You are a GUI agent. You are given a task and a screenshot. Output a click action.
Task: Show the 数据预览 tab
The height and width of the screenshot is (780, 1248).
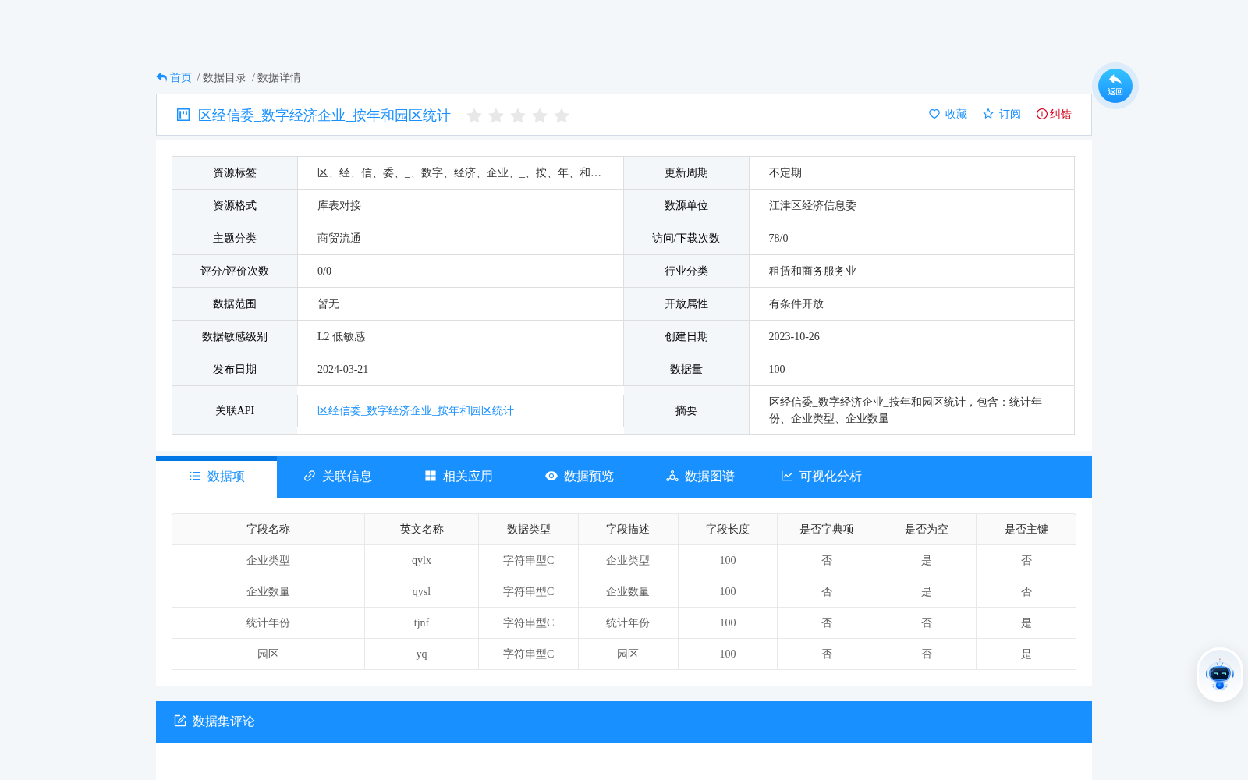click(579, 477)
